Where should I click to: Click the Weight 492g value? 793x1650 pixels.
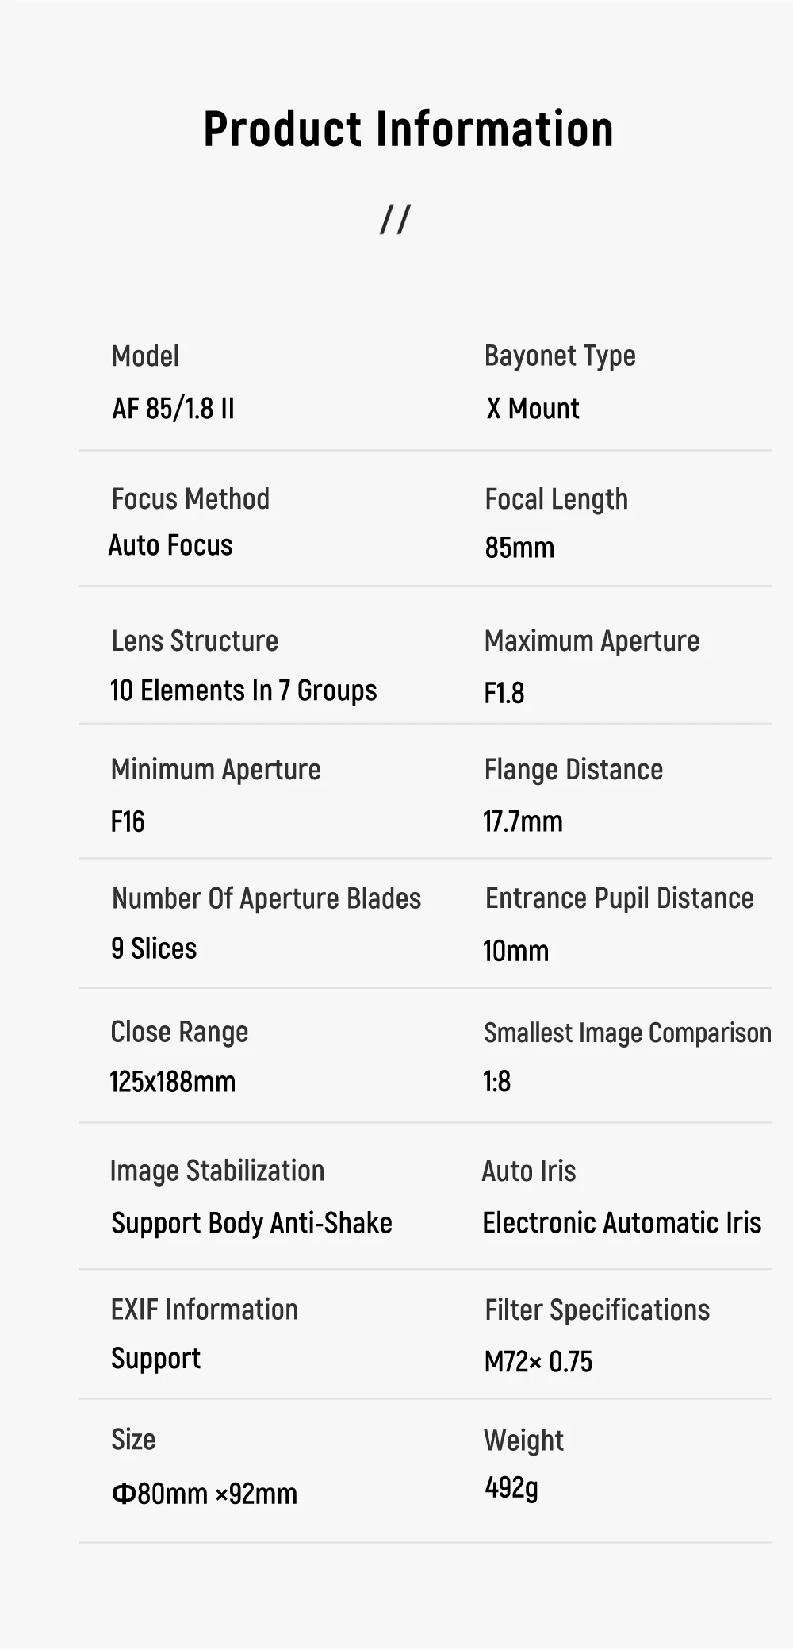pyautogui.click(x=511, y=1488)
